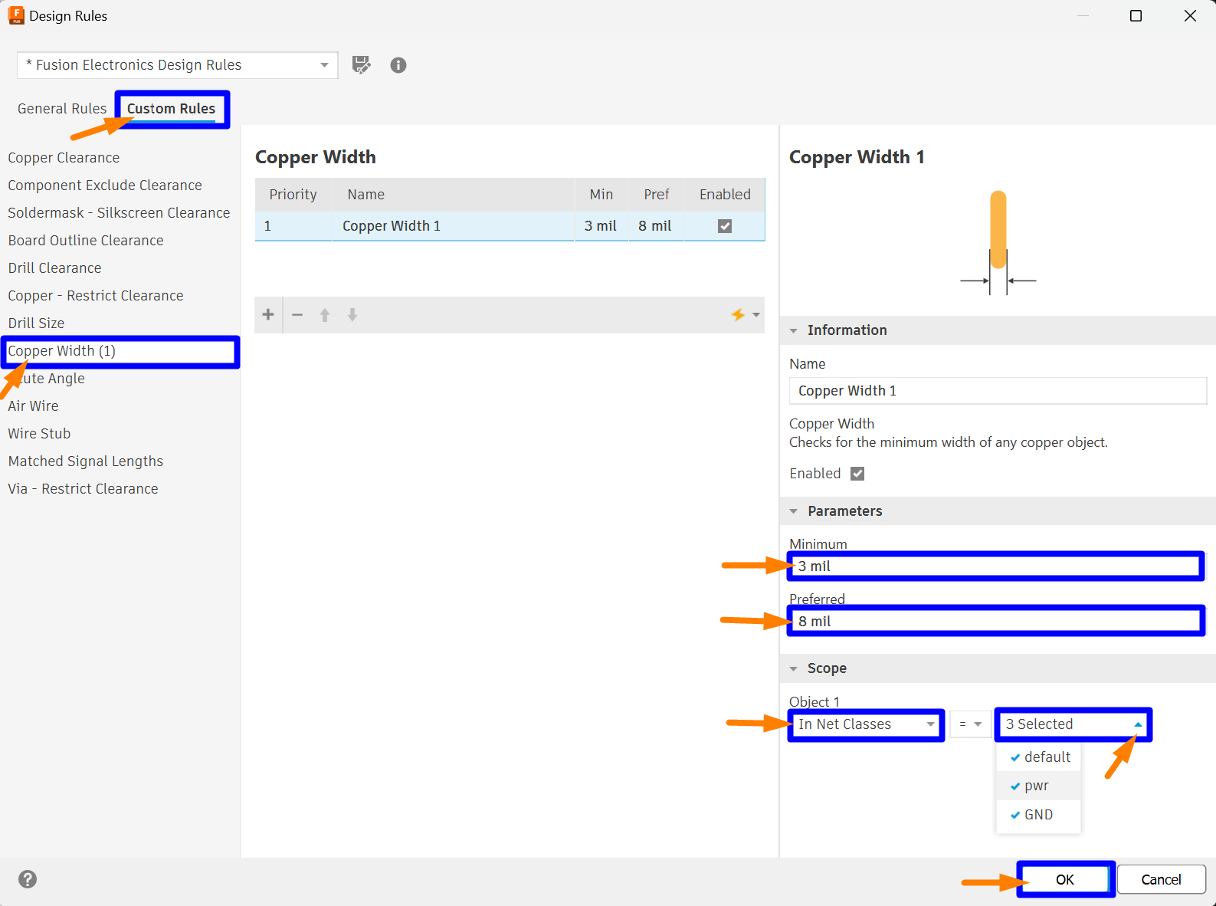Click the Cancel button

[x=1162, y=879]
